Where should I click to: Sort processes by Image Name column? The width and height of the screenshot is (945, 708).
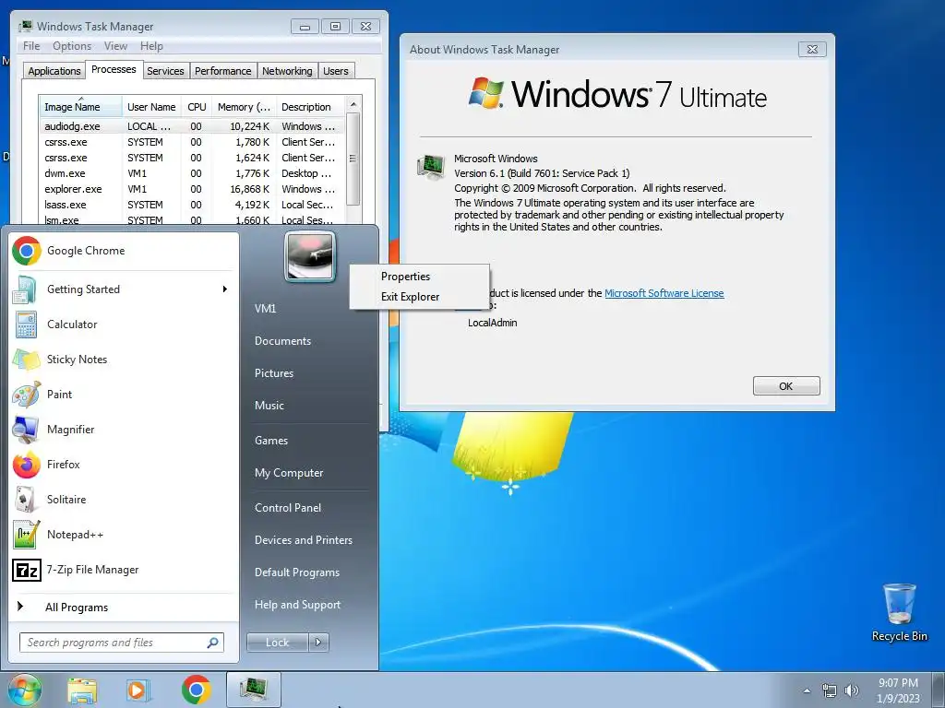click(x=80, y=107)
